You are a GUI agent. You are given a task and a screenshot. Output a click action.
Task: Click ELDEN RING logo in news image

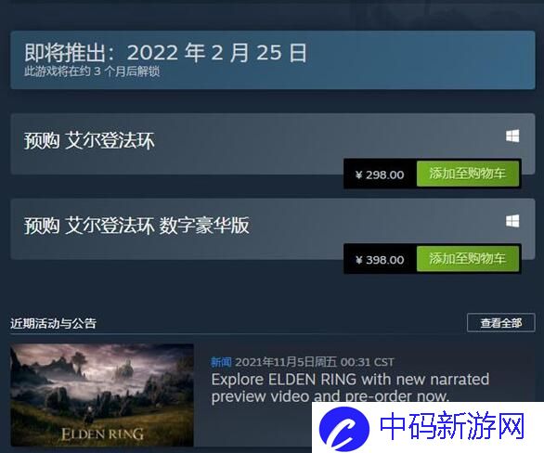point(102,434)
